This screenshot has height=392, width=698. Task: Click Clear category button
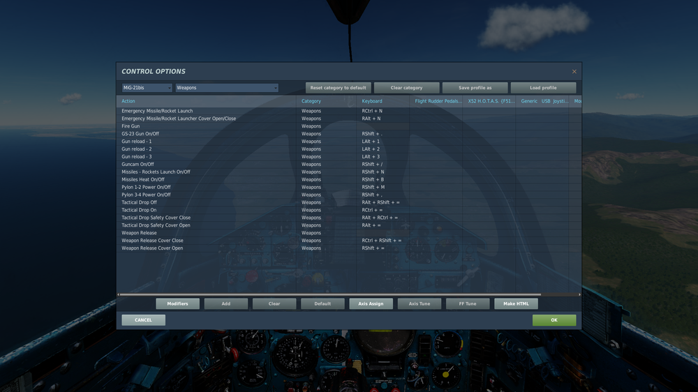pyautogui.click(x=406, y=88)
